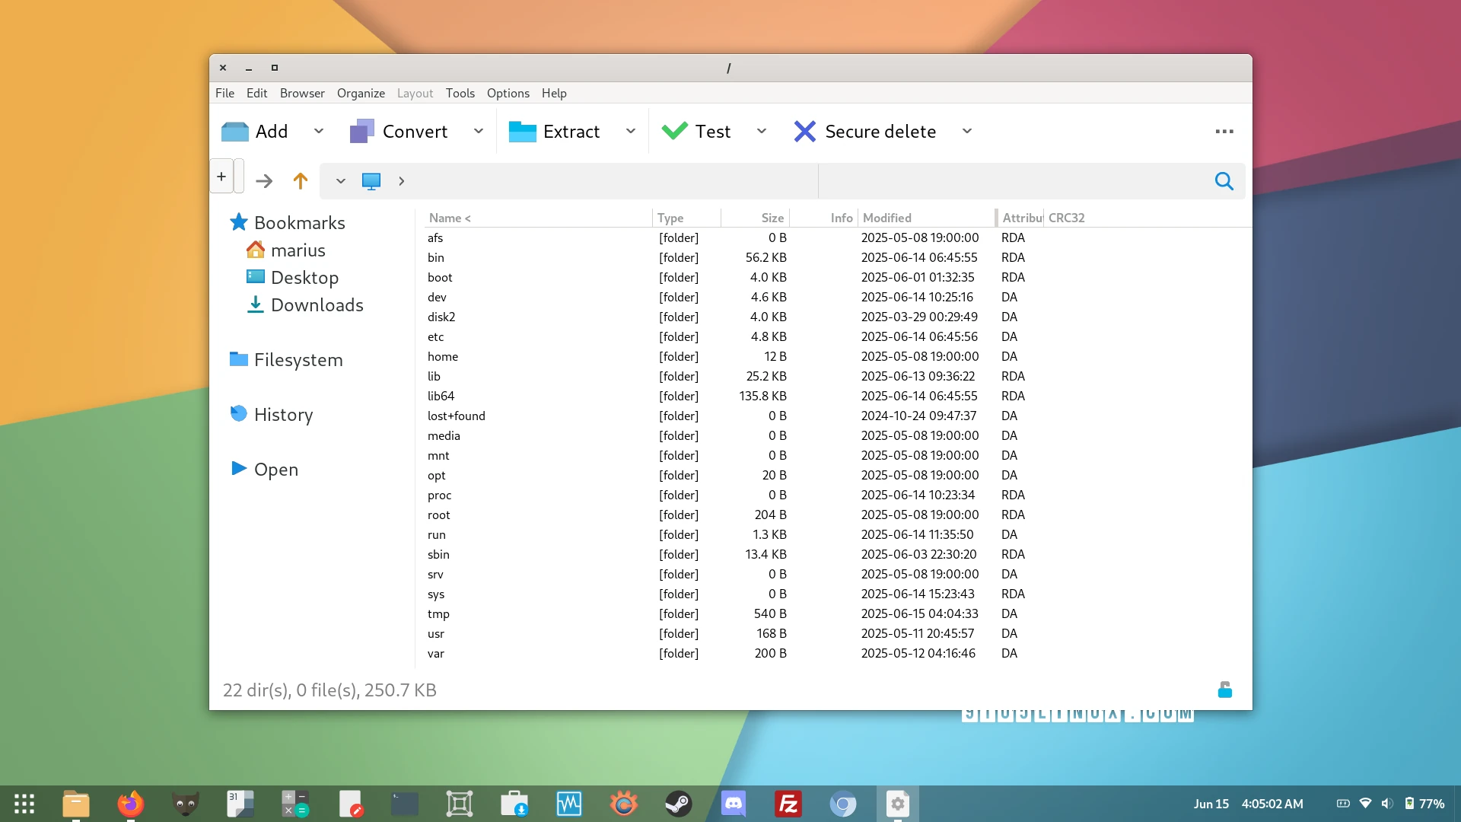Open Filesystem in the sidebar

click(298, 360)
